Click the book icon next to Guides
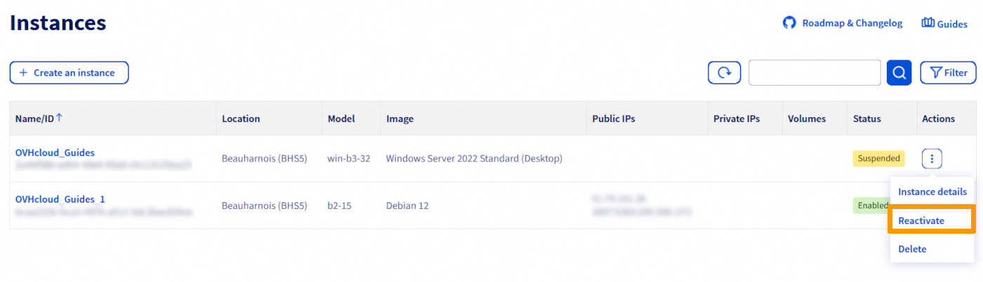 coord(928,23)
